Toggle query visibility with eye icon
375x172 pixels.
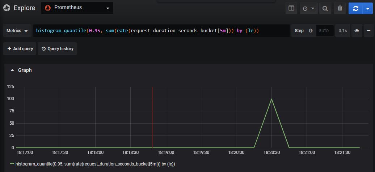pyautogui.click(x=357, y=31)
